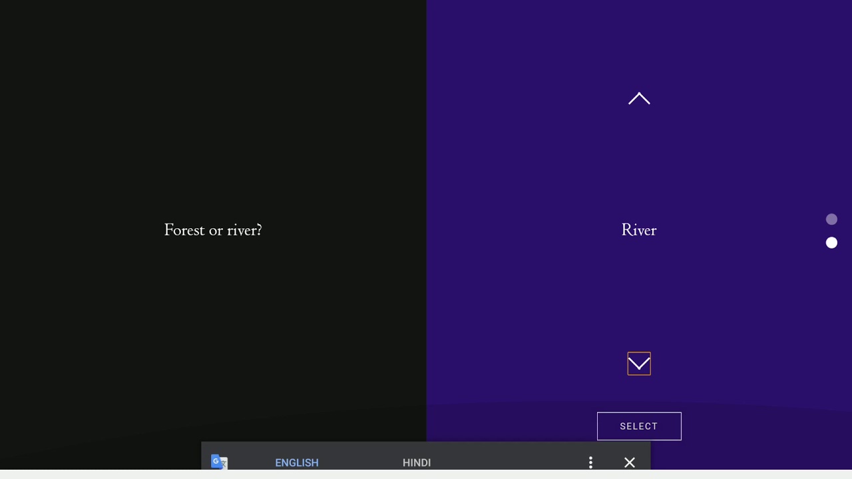Click the highlighted down chevron below River

tap(639, 364)
